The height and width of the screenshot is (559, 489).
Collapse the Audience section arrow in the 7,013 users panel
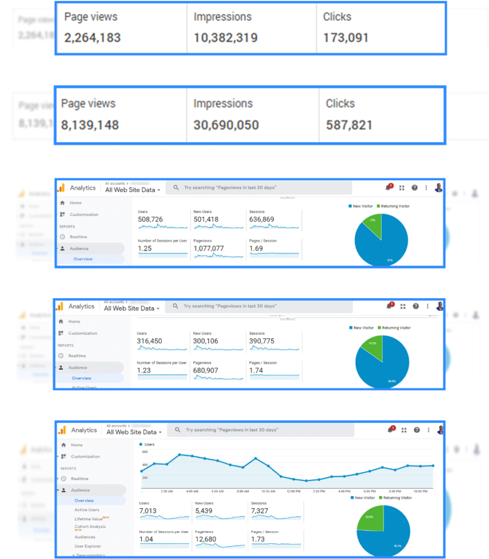(58, 490)
